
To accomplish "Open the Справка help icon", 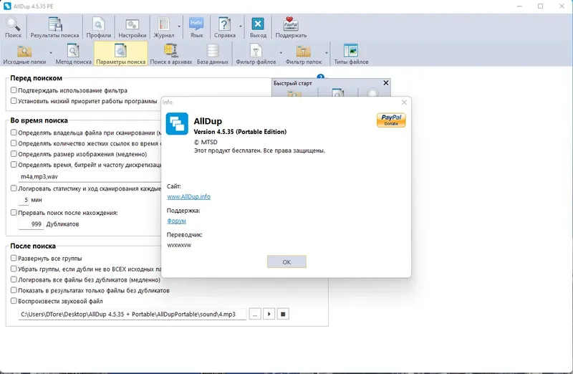I will point(224,27).
